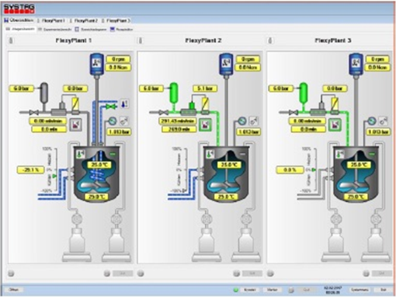Open the FlexyPlant 1 tab
Screen dimensions: 396x297
pyautogui.click(x=54, y=20)
